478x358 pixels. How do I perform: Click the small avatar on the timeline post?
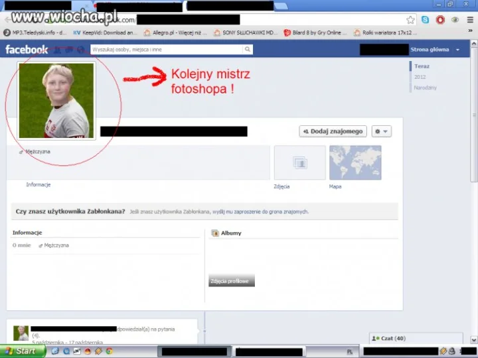[21, 333]
